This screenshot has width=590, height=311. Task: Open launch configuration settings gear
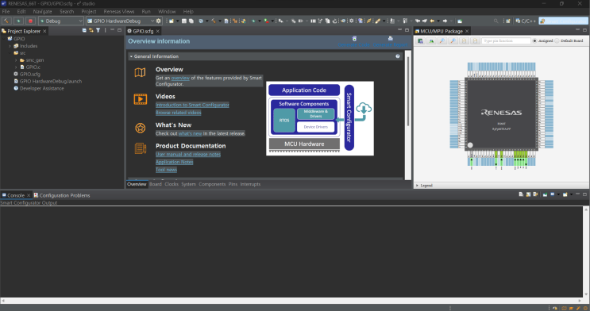158,21
